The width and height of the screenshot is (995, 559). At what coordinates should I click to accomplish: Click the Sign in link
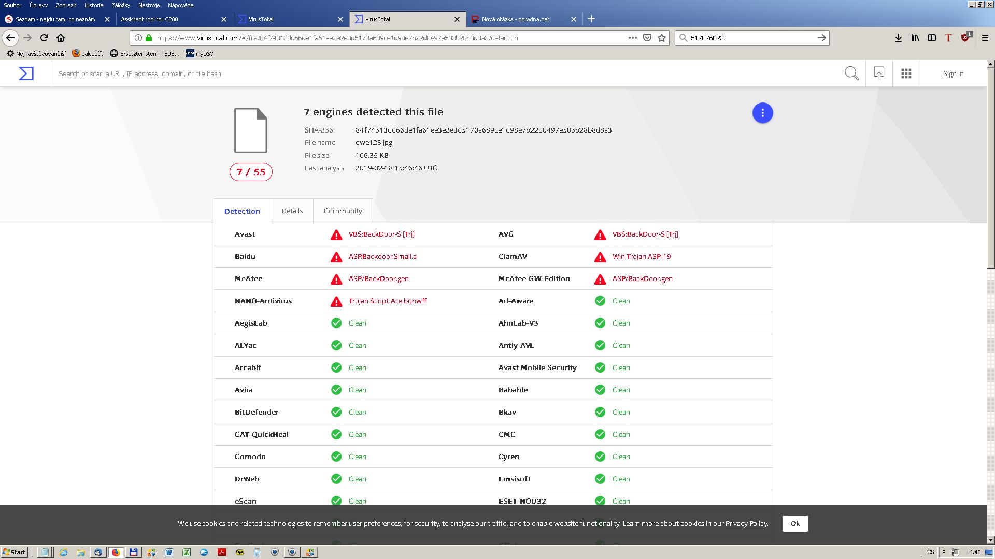[x=953, y=73]
